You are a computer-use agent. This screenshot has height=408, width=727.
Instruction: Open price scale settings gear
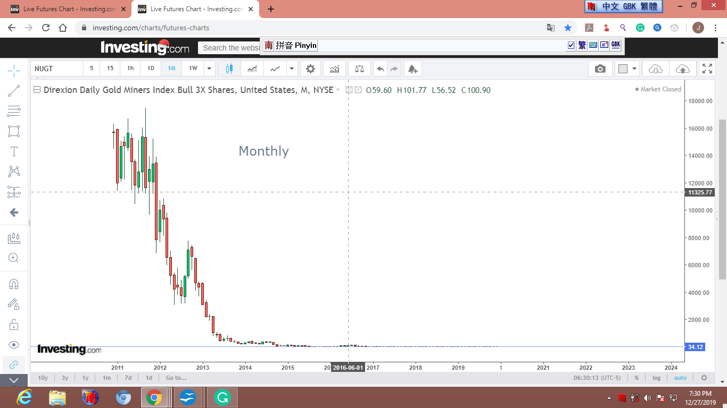[704, 378]
